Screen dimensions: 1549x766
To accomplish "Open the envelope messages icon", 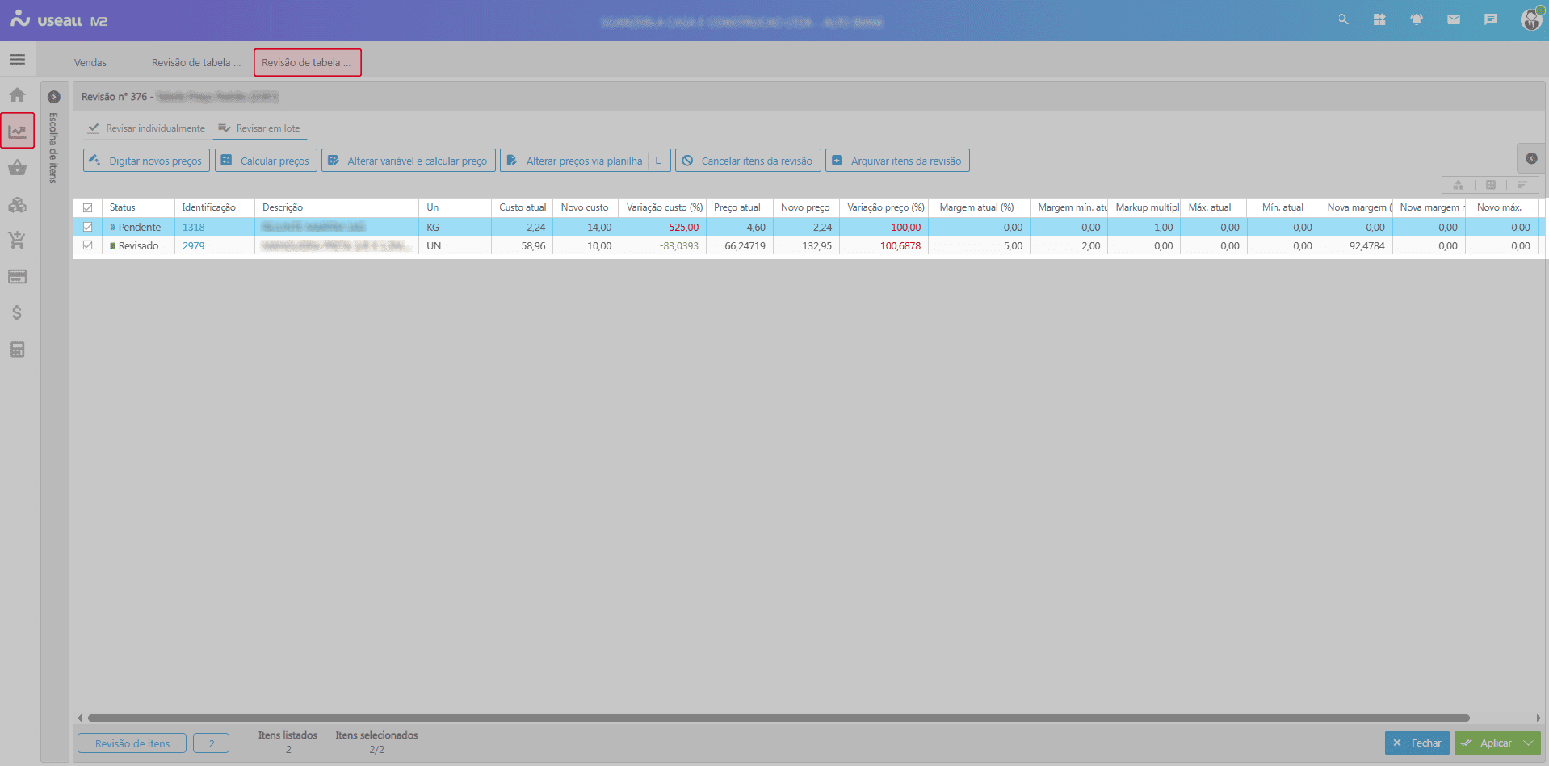I will coord(1454,19).
